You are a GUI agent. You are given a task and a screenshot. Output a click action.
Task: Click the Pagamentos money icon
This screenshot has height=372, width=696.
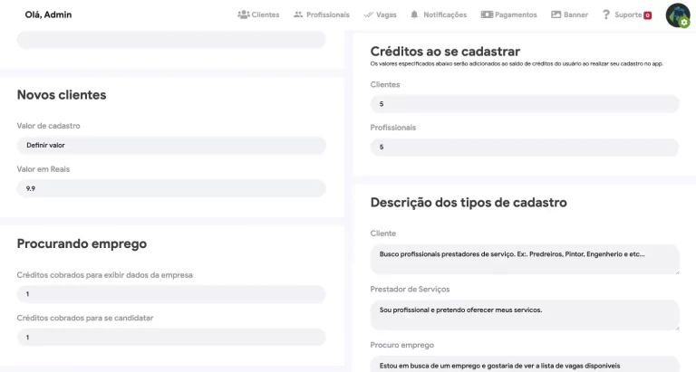tap(487, 14)
